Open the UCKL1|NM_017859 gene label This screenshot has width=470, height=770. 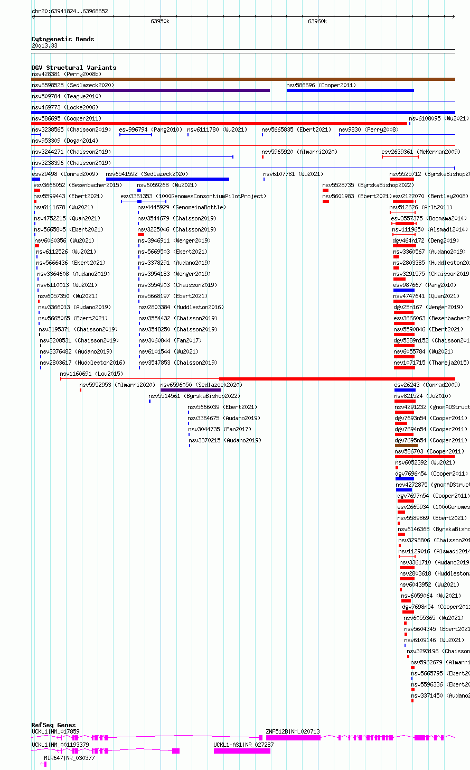[55, 731]
